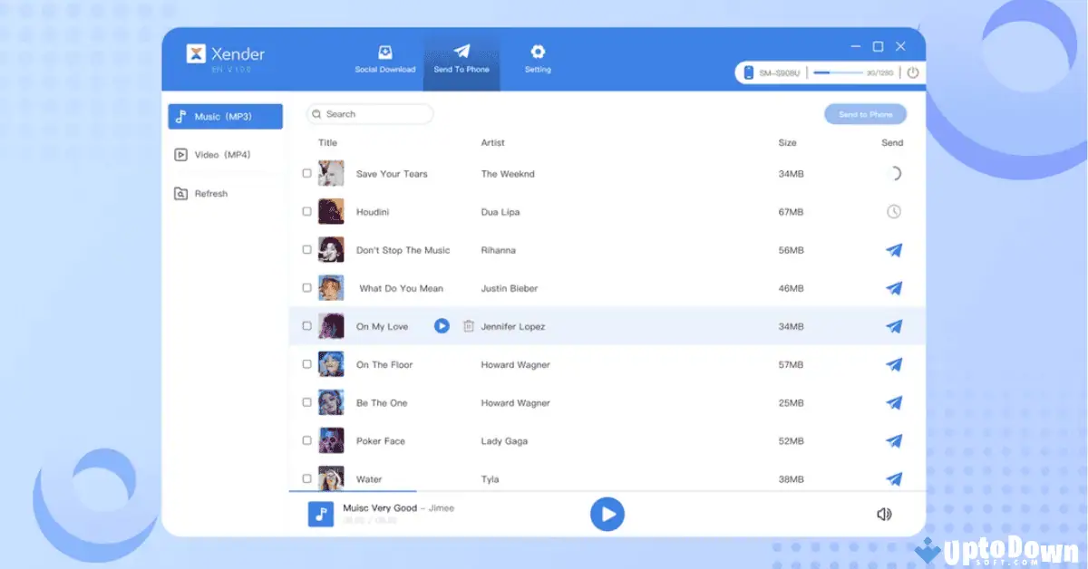The width and height of the screenshot is (1088, 569).
Task: Click the Send to Phone button
Action: [x=865, y=113]
